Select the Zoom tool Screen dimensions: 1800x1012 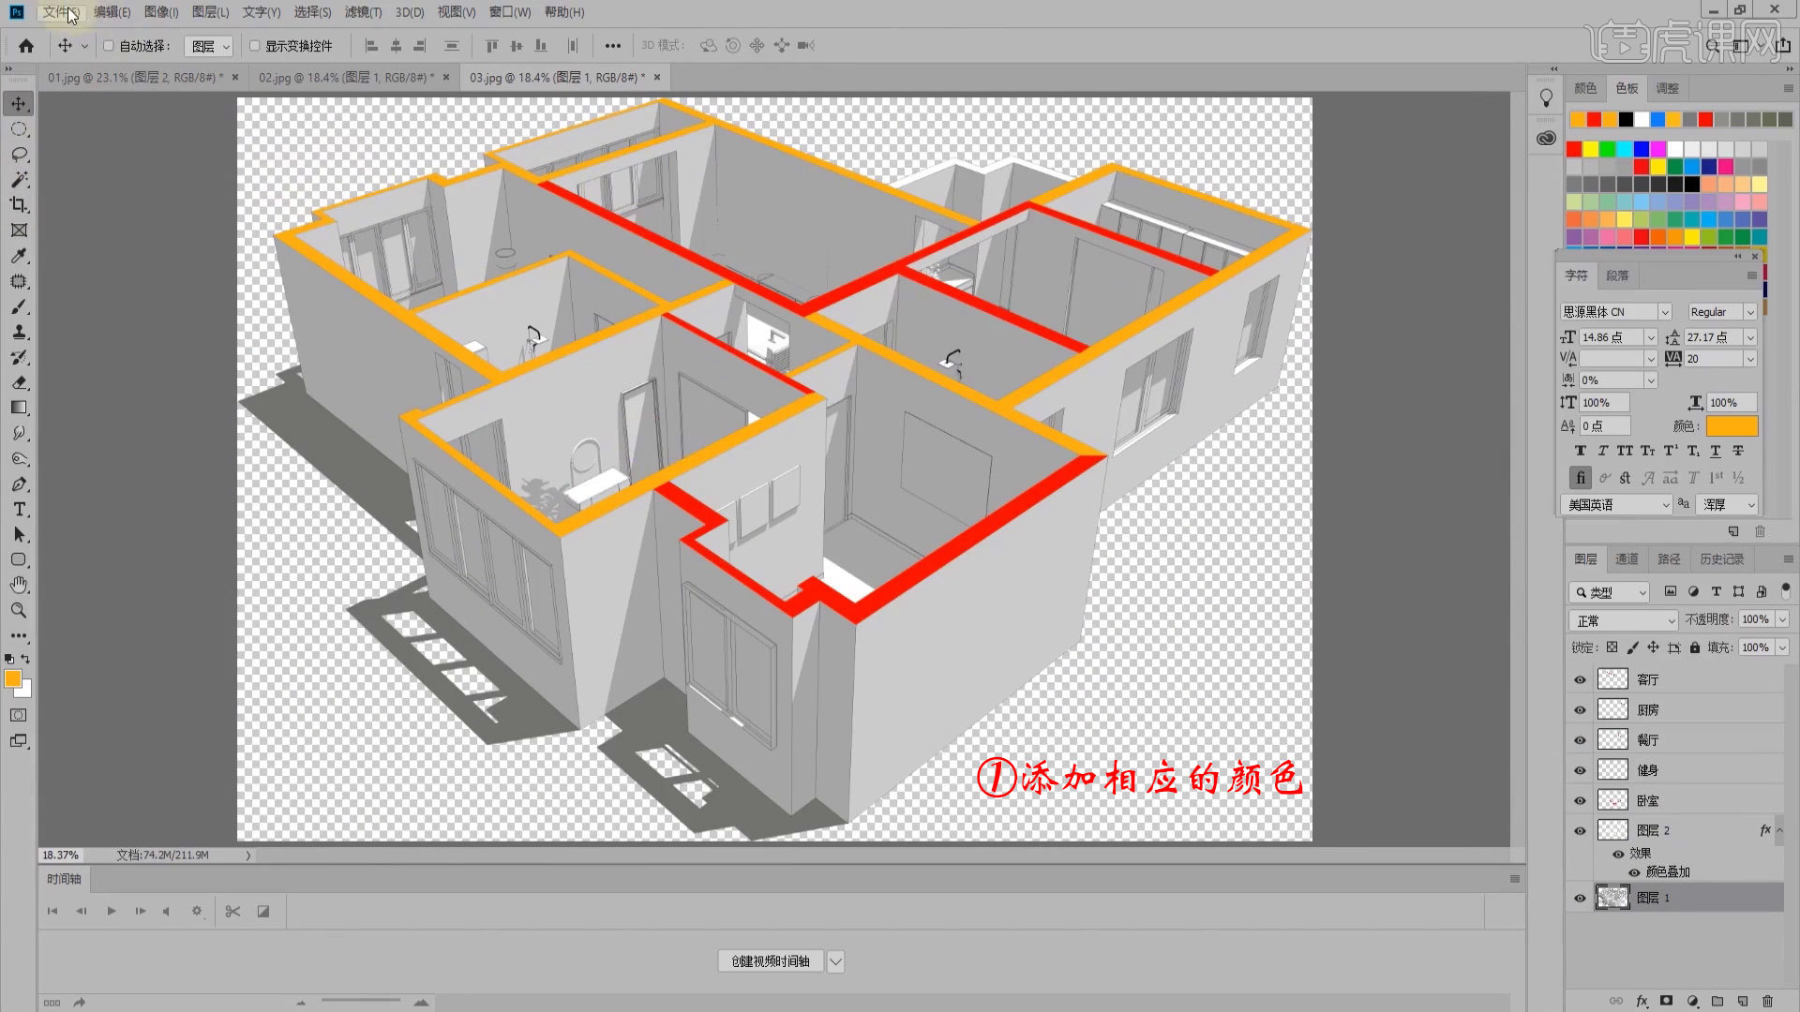click(19, 611)
